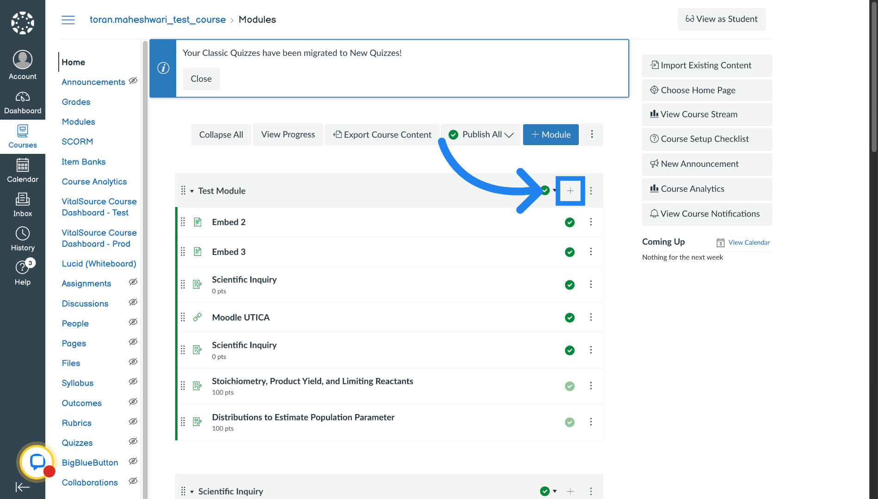
Task: Close the Classic Quizzes migration notice
Action: coord(201,79)
